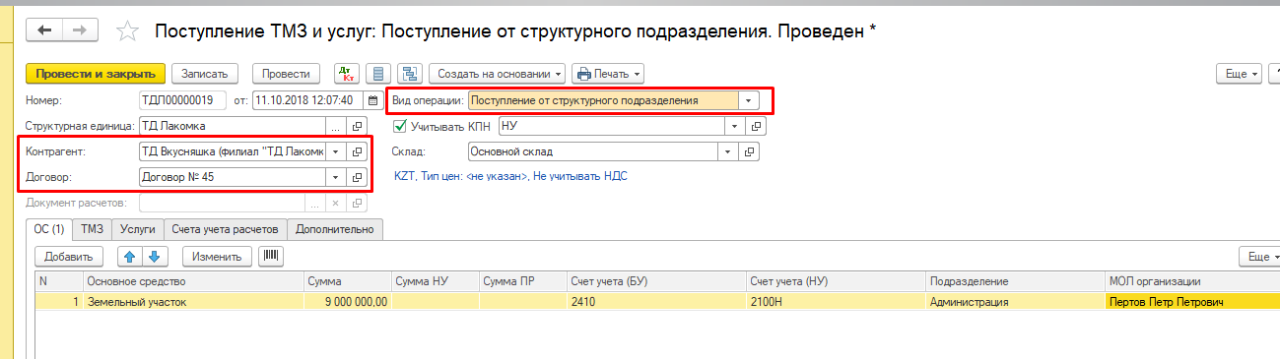Select the 2100Н account cell

[x=836, y=302]
